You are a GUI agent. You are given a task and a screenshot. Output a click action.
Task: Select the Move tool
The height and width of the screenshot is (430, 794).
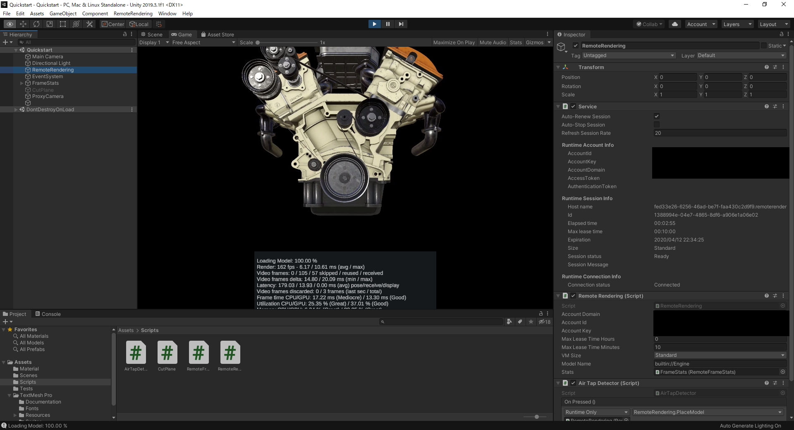(x=23, y=24)
